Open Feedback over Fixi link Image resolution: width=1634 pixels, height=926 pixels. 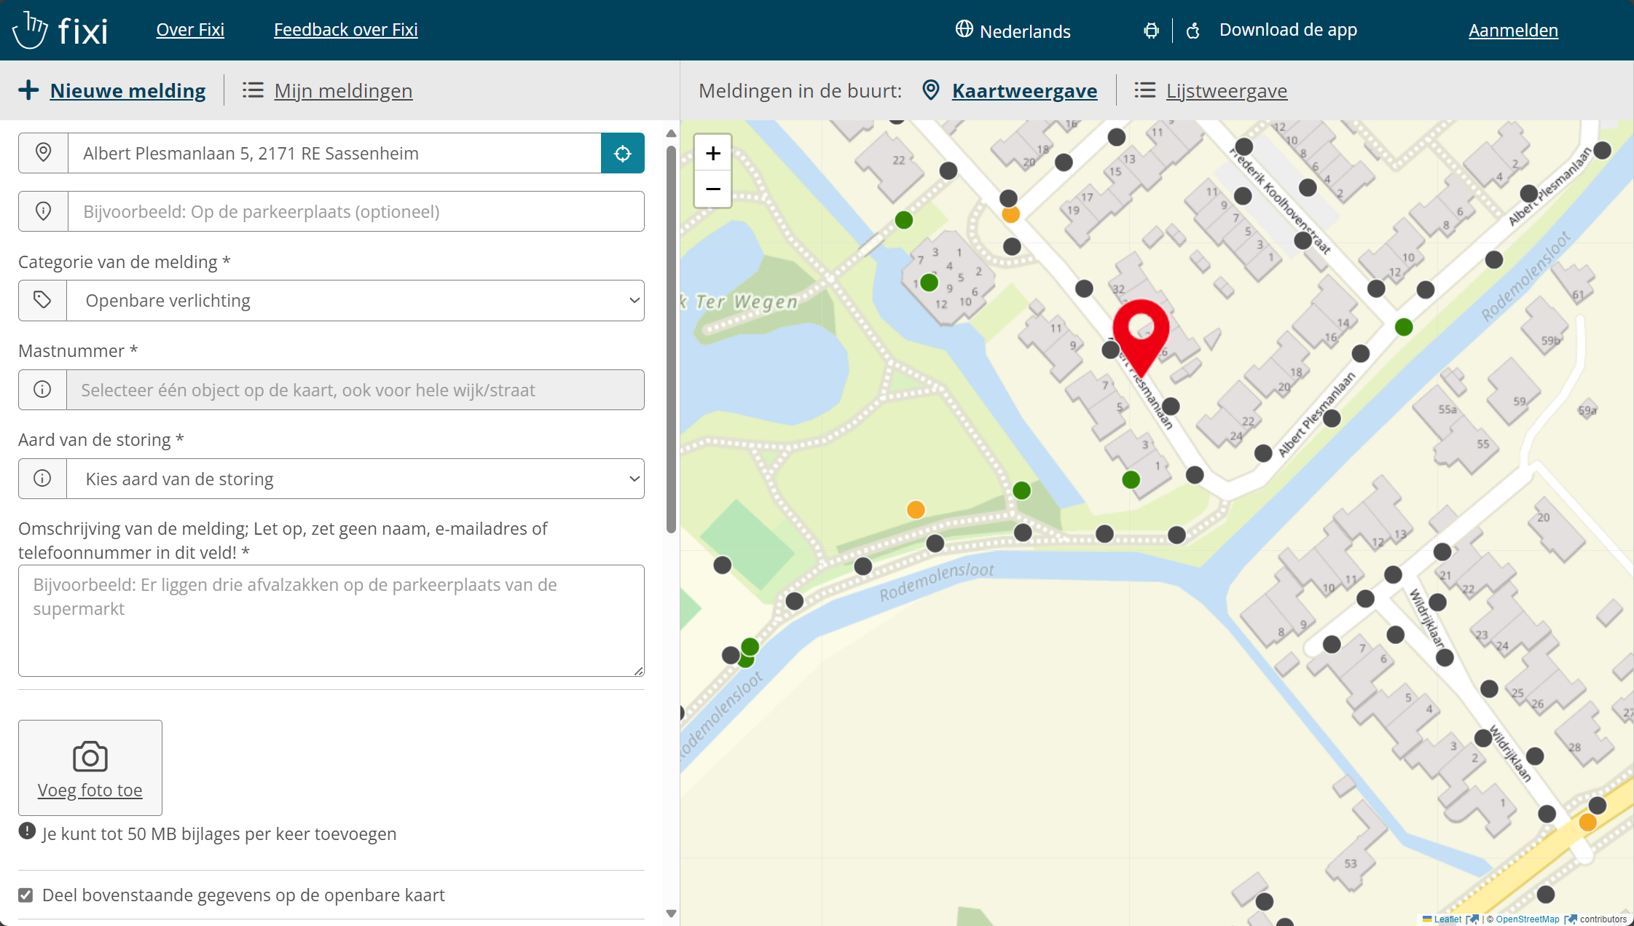coord(345,30)
